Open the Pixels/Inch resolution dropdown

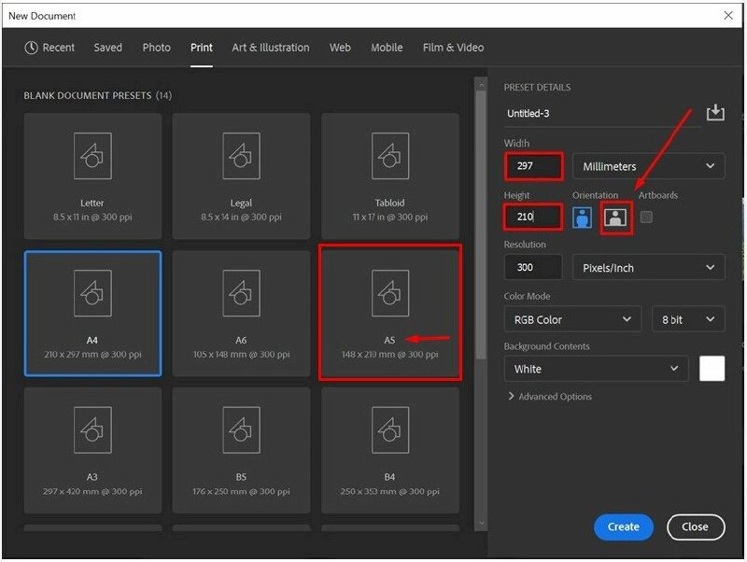click(648, 267)
